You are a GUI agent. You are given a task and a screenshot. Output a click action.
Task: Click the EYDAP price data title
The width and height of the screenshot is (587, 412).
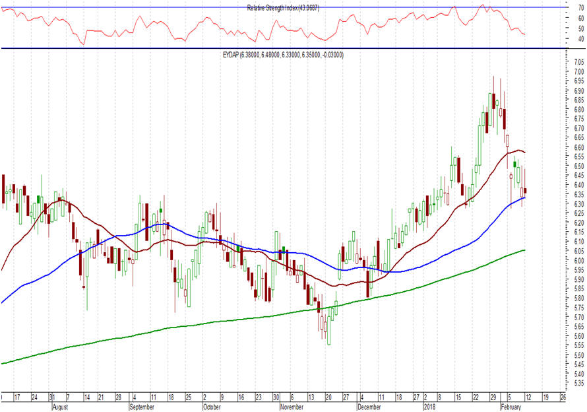[283, 55]
